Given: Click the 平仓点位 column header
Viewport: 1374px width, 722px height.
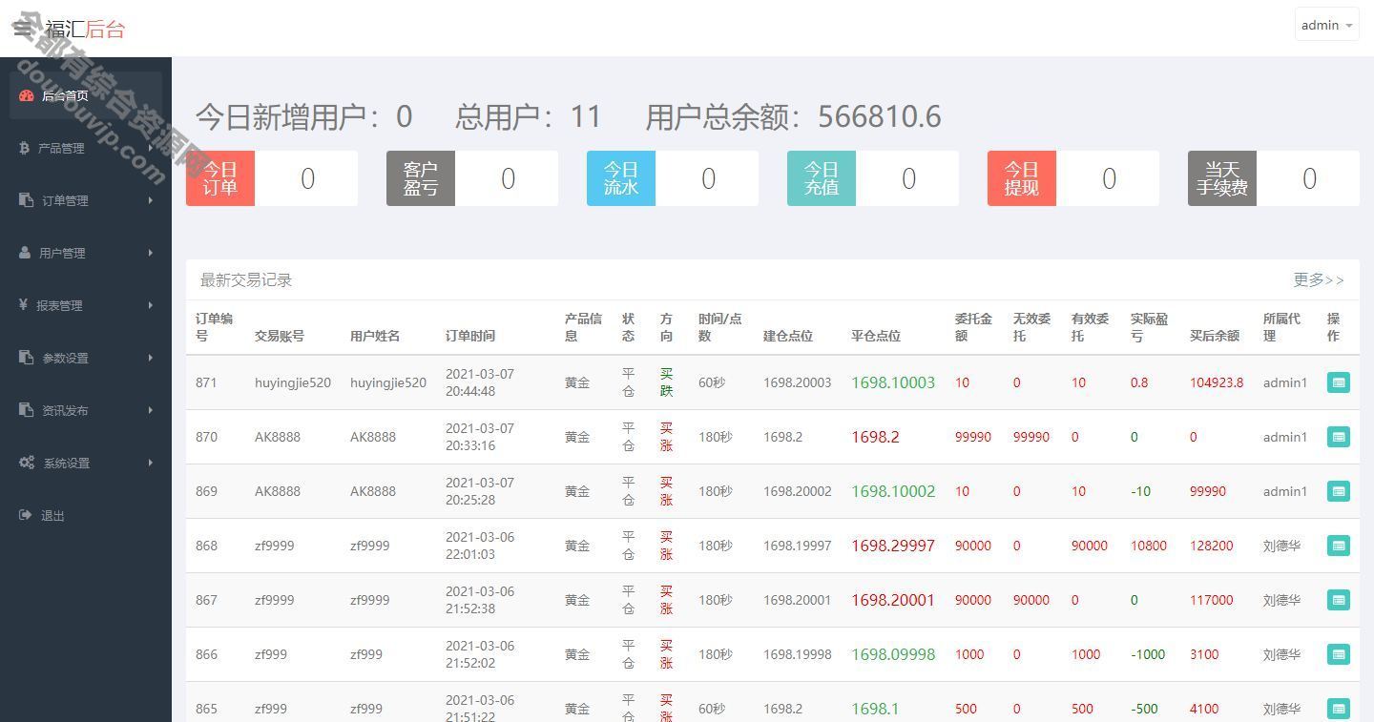Looking at the screenshot, I should [x=876, y=336].
